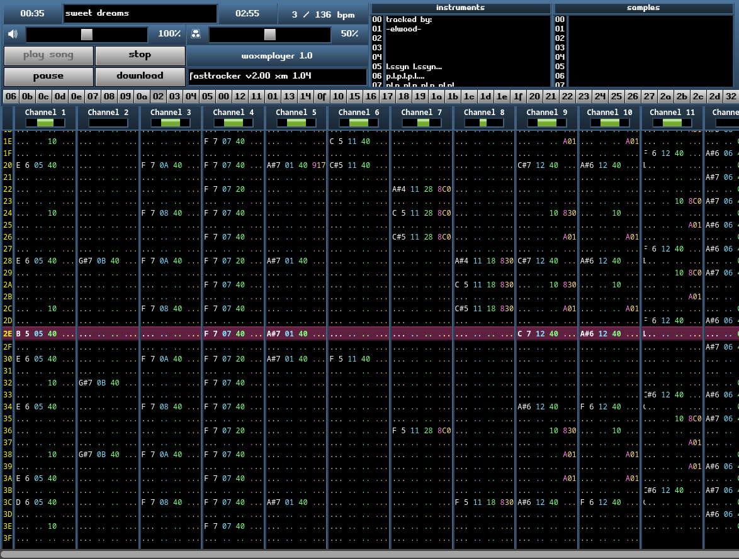
Task: Pause the song
Action: [x=48, y=76]
